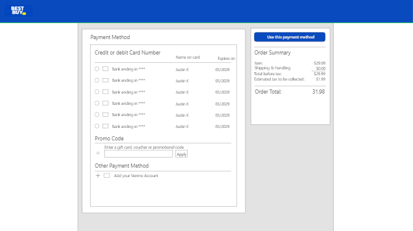Select the fourth card's radio button
The width and height of the screenshot is (413, 231).
tap(97, 103)
